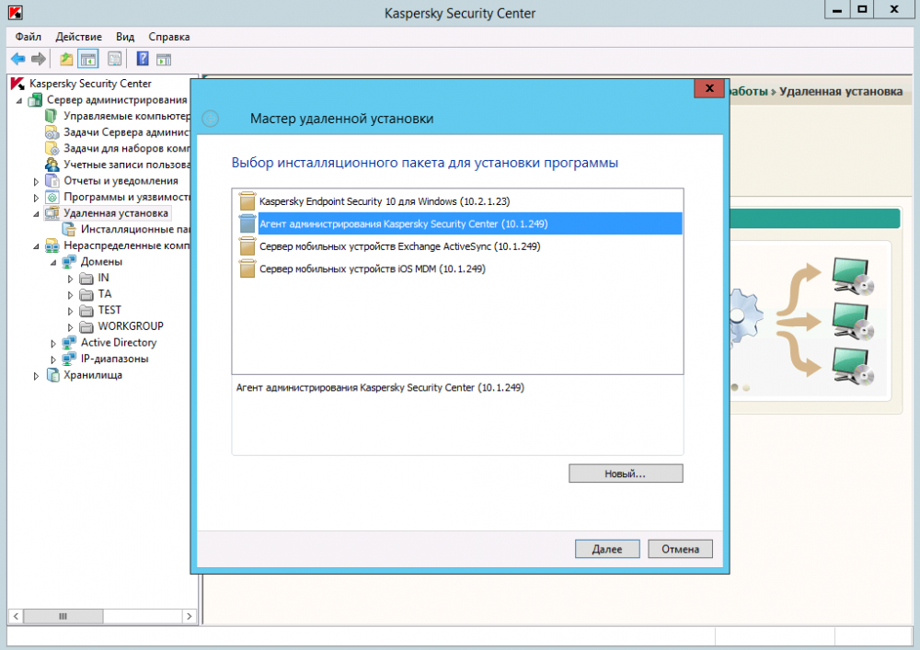Expand the WORKGROUP domain folder
The width and height of the screenshot is (920, 650).
pyautogui.click(x=70, y=327)
